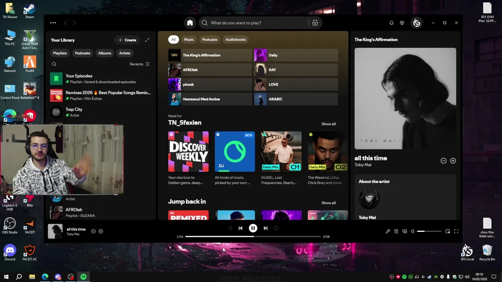The width and height of the screenshot is (502, 282).
Task: Click minus icon in right panel
Action: click(444, 161)
